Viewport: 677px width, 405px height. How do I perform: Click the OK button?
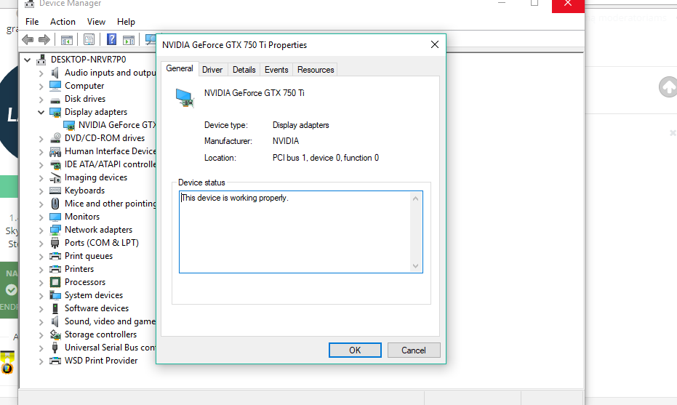(x=355, y=350)
